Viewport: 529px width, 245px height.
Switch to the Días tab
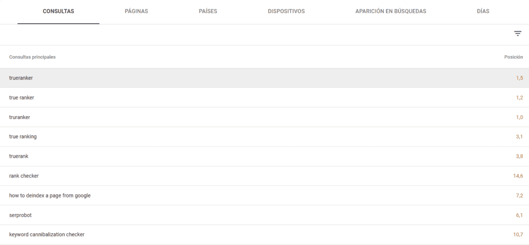click(x=483, y=11)
